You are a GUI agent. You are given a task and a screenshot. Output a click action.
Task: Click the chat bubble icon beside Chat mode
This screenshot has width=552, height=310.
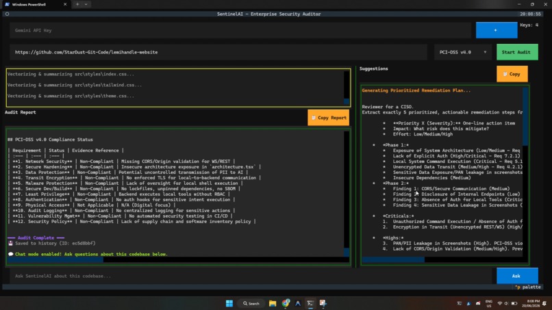coord(10,254)
